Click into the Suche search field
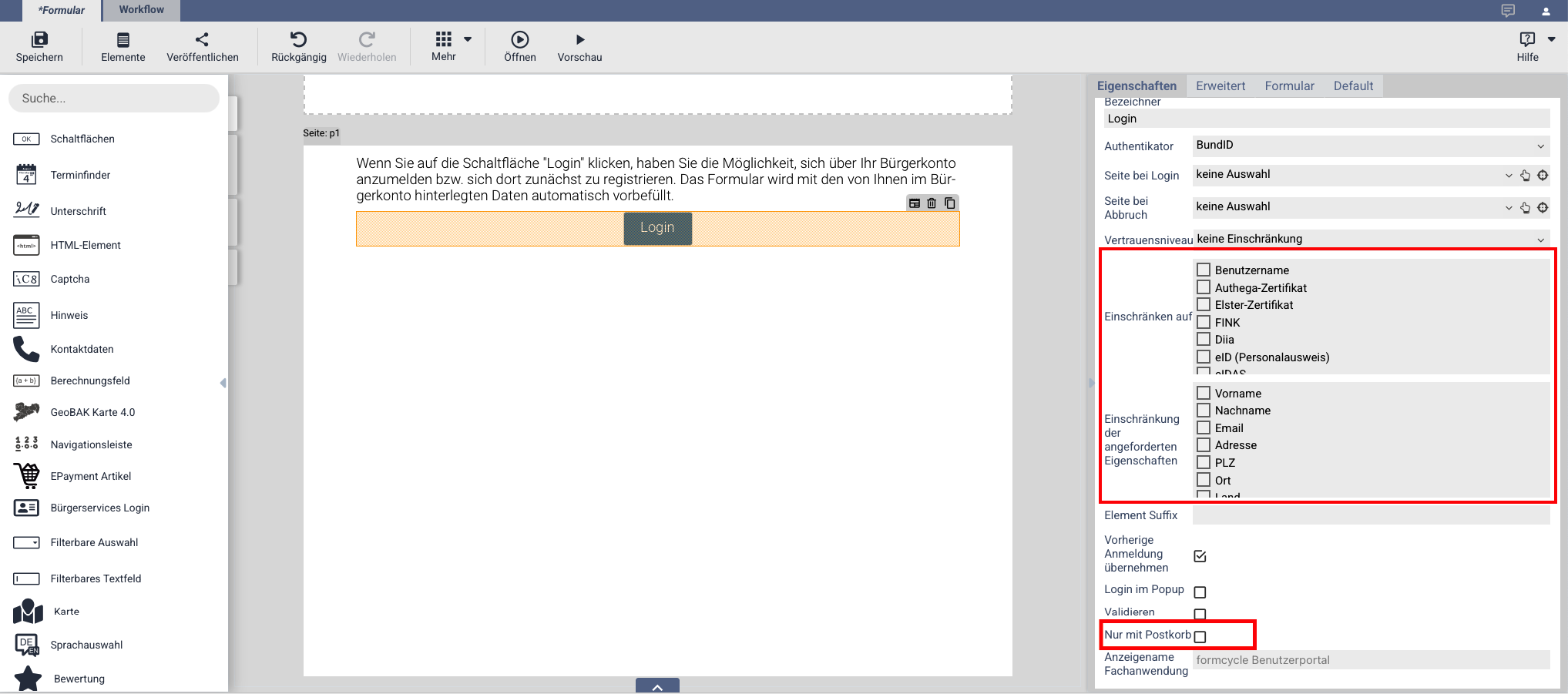 (114, 99)
